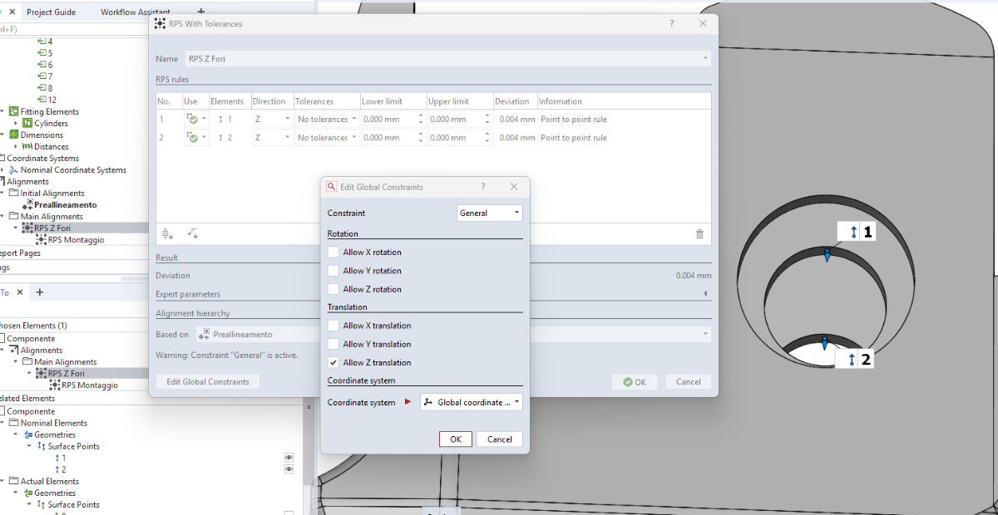Click the add new tab plus icon
Screen dimensions: 998x515
click(39, 292)
